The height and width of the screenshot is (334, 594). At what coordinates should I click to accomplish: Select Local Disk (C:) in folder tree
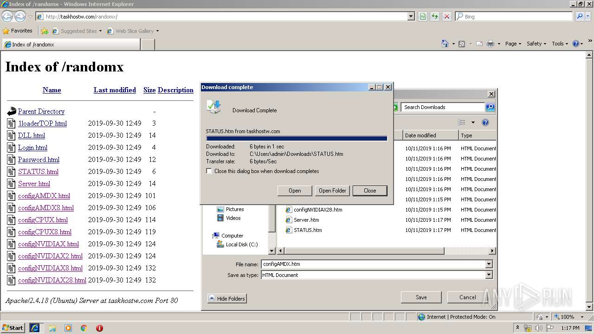[237, 244]
